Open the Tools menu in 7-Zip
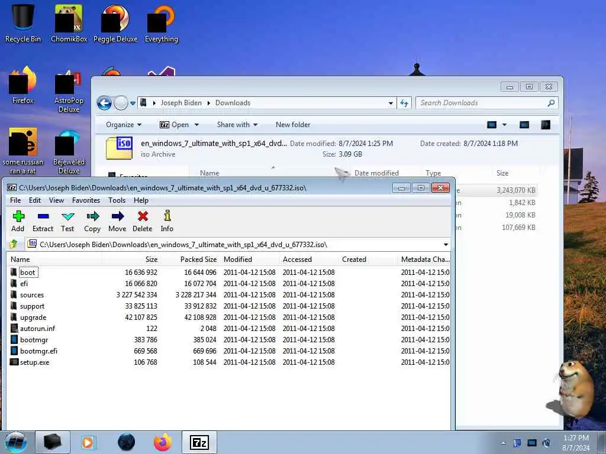The height and width of the screenshot is (454, 606). click(117, 200)
